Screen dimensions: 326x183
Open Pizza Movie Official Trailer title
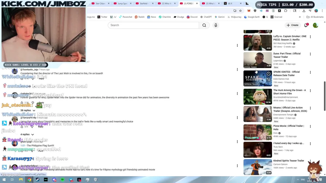(289, 128)
